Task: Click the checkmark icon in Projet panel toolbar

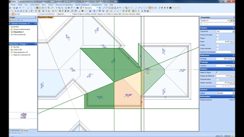Action: (22, 20)
